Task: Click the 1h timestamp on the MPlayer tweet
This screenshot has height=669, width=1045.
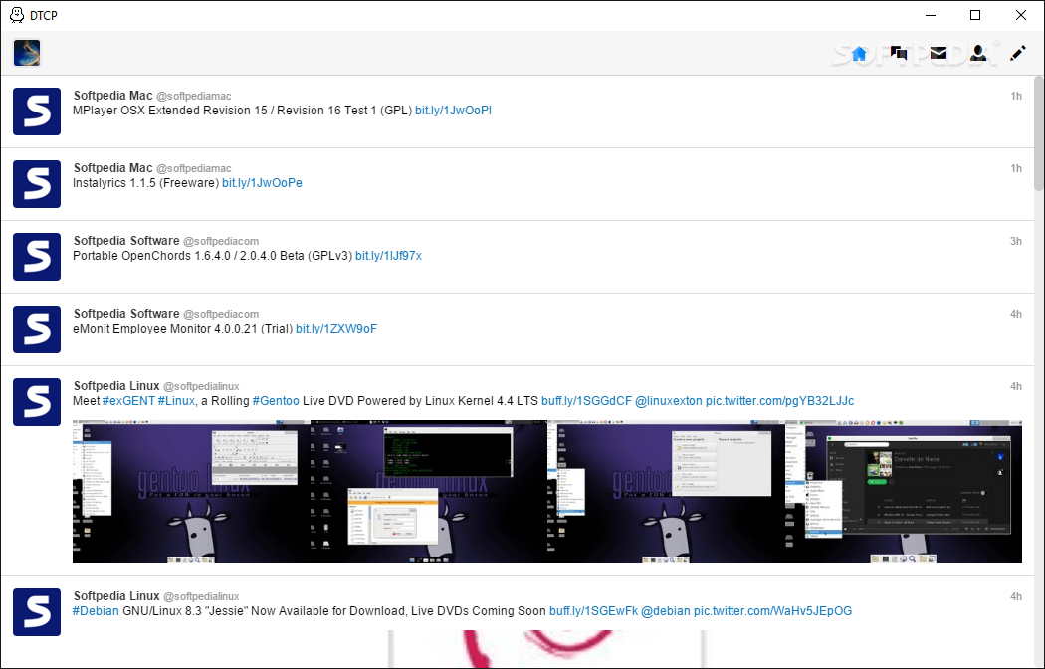Action: click(x=1016, y=96)
